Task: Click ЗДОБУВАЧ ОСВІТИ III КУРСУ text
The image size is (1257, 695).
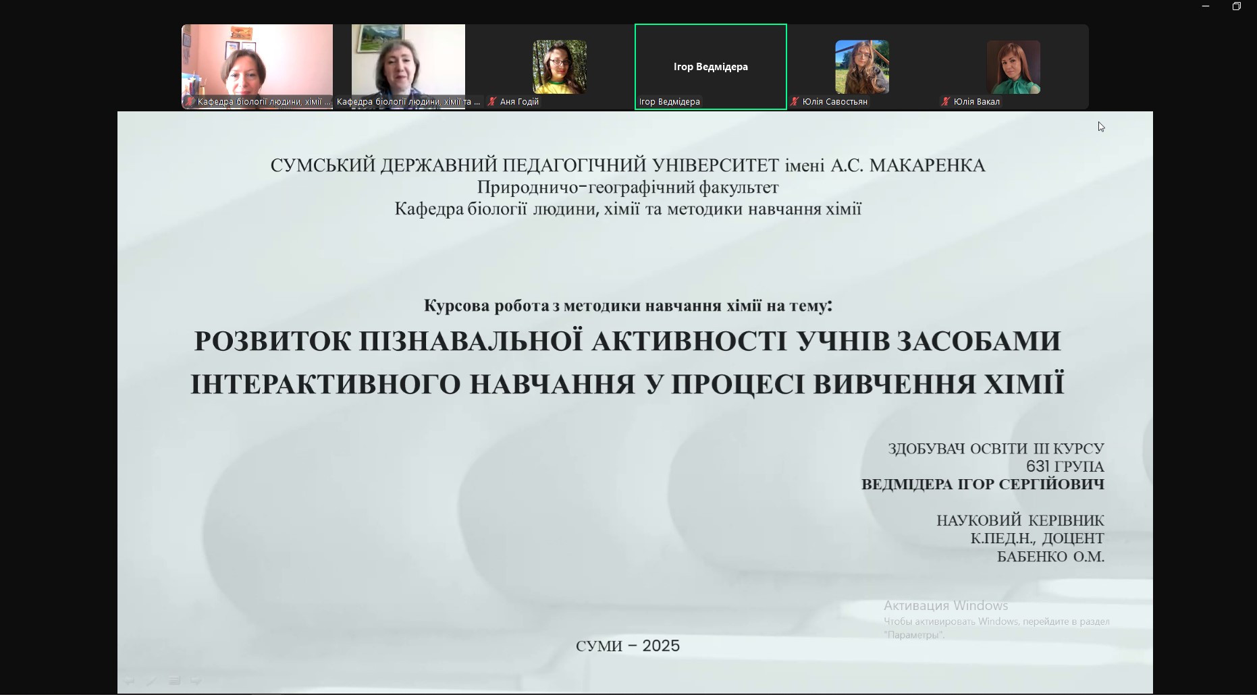Action: [x=996, y=449]
